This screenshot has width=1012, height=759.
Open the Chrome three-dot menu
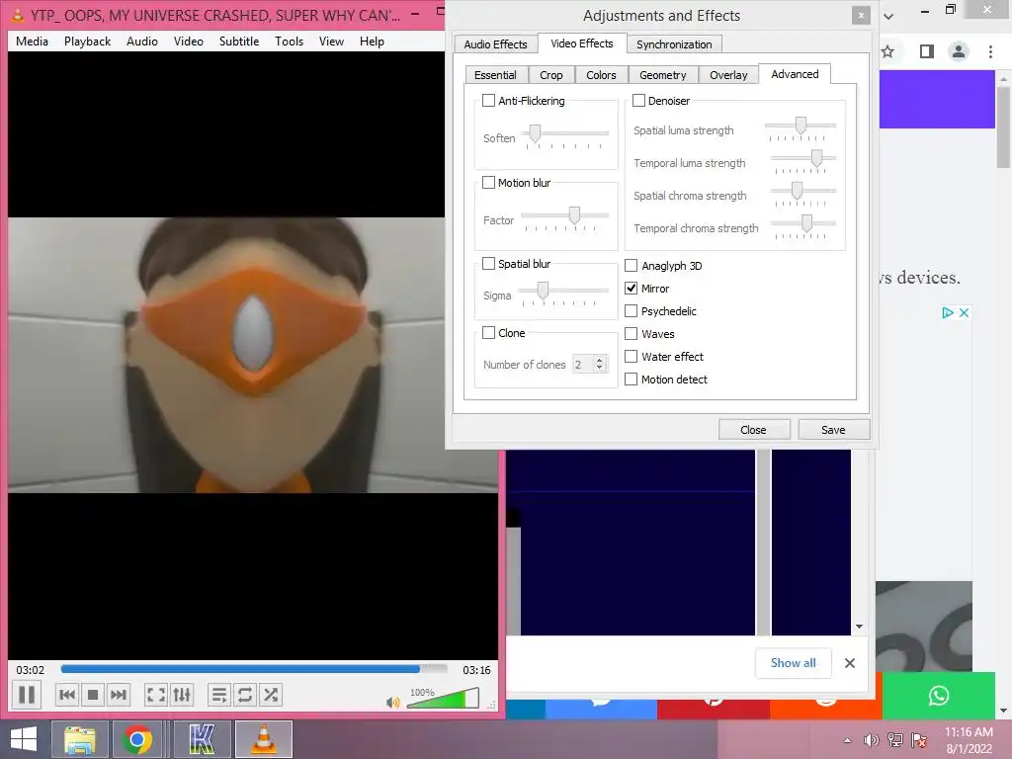[990, 51]
